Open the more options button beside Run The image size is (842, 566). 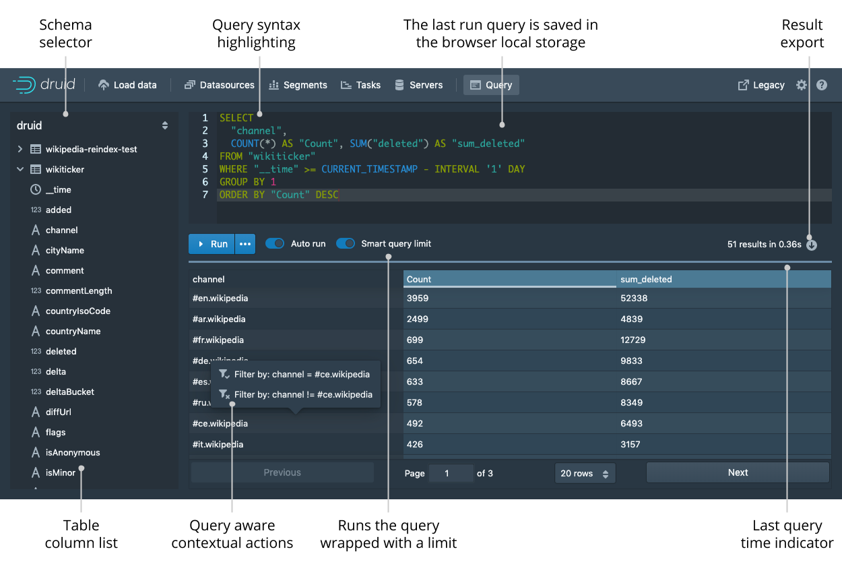245,244
